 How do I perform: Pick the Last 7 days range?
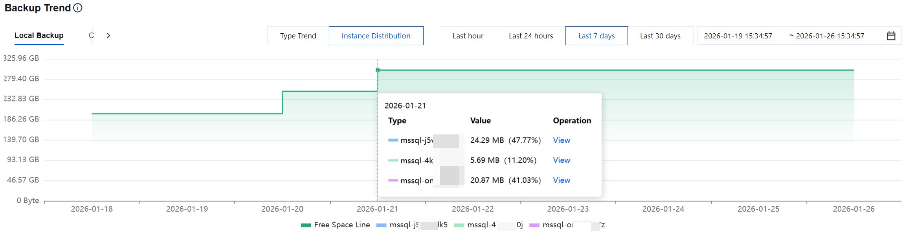point(596,36)
